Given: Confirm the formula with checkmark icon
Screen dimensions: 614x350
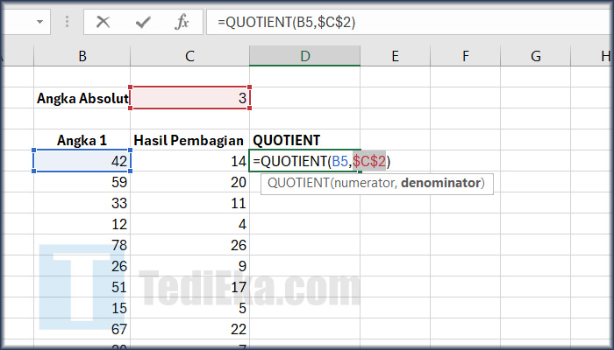Looking at the screenshot, I should pyautogui.click(x=143, y=22).
